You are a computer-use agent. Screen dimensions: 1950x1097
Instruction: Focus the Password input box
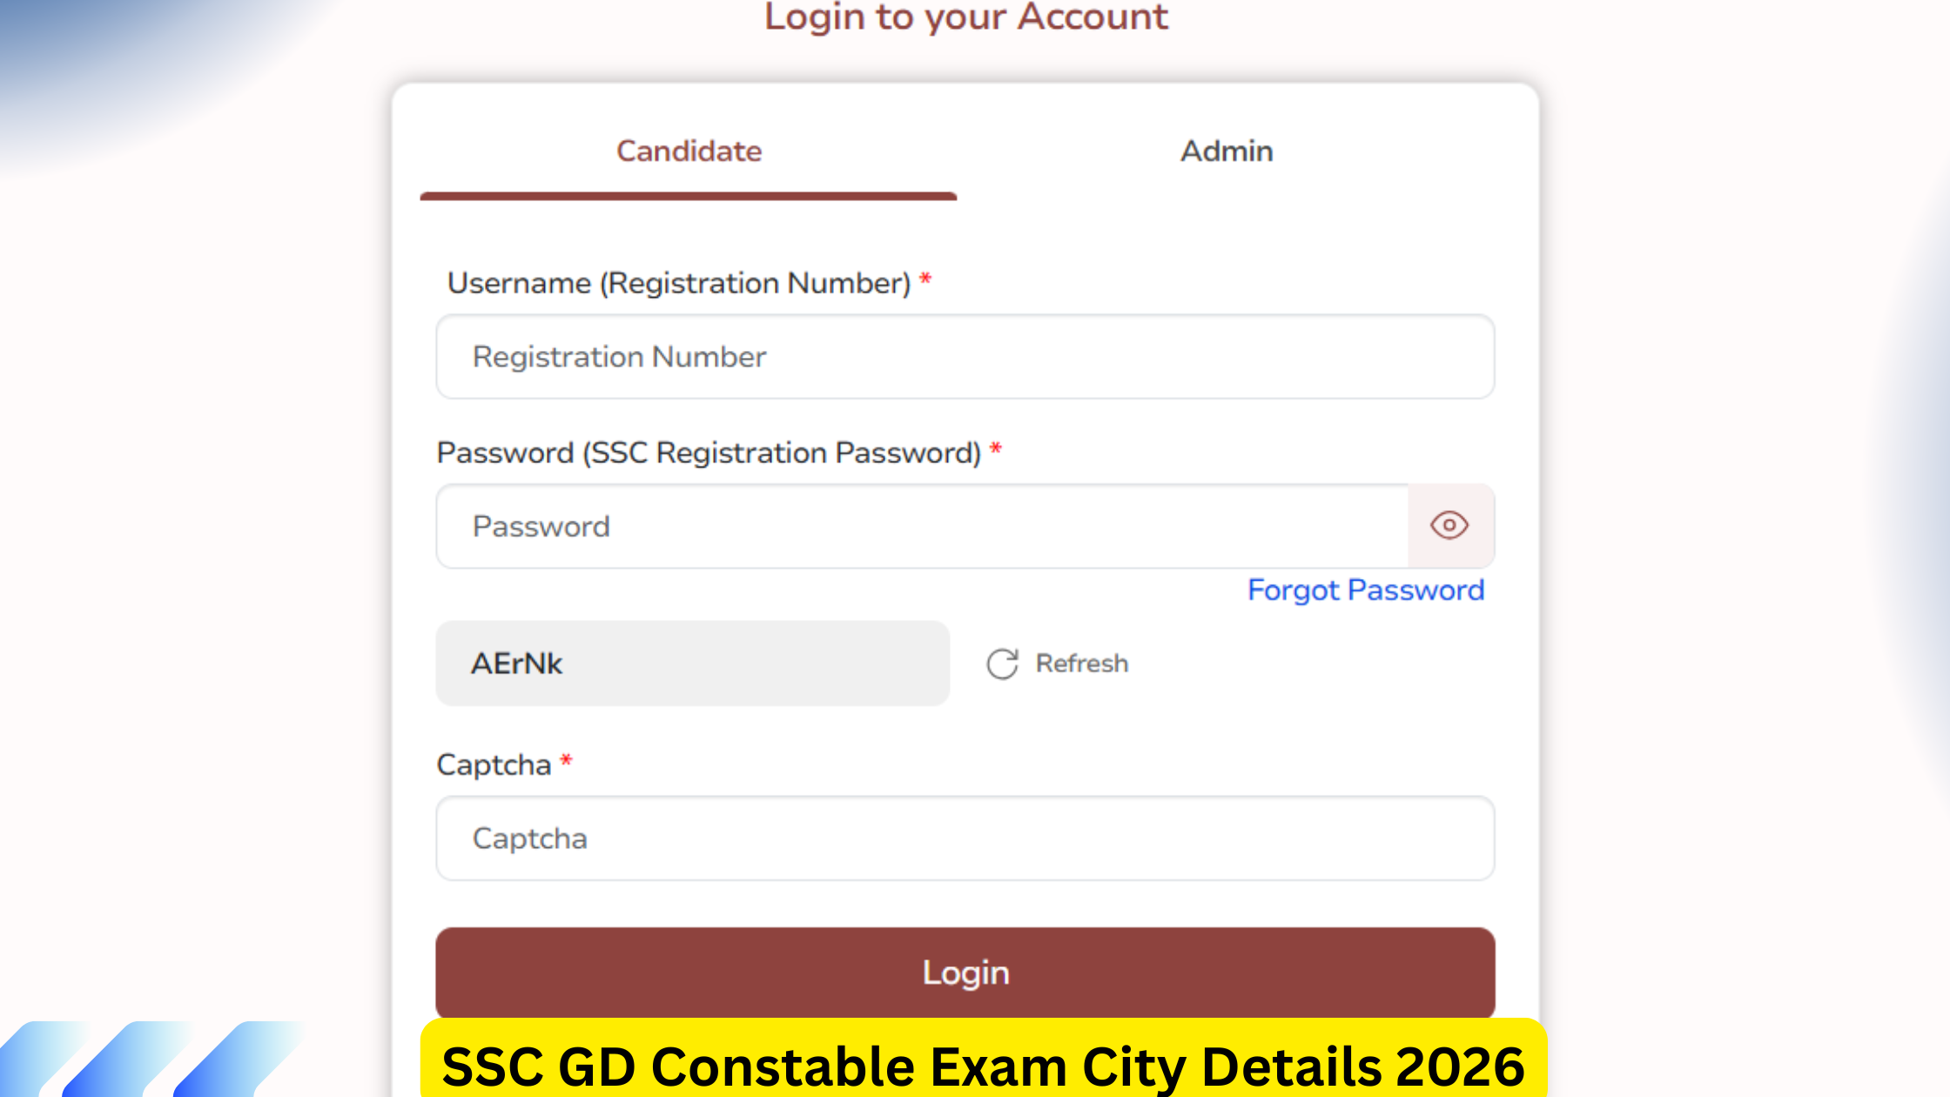(x=871, y=526)
